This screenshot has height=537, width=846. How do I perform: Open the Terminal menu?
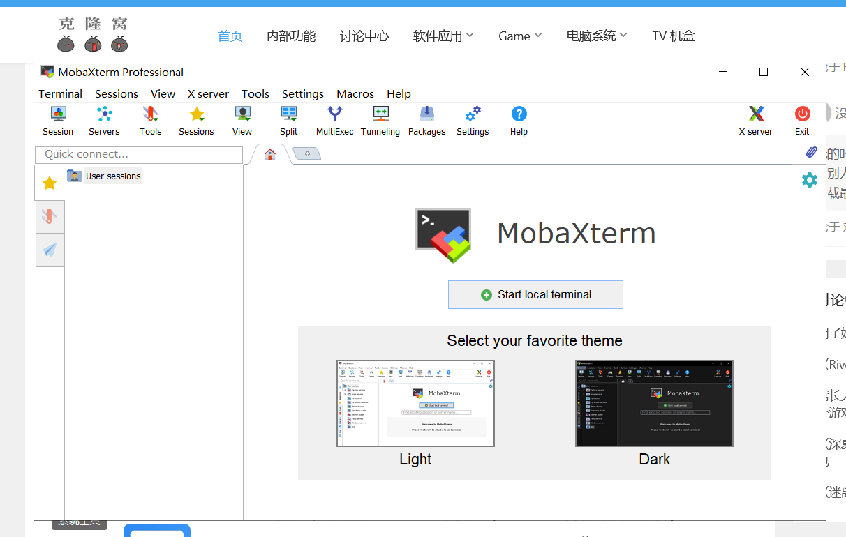click(x=61, y=93)
